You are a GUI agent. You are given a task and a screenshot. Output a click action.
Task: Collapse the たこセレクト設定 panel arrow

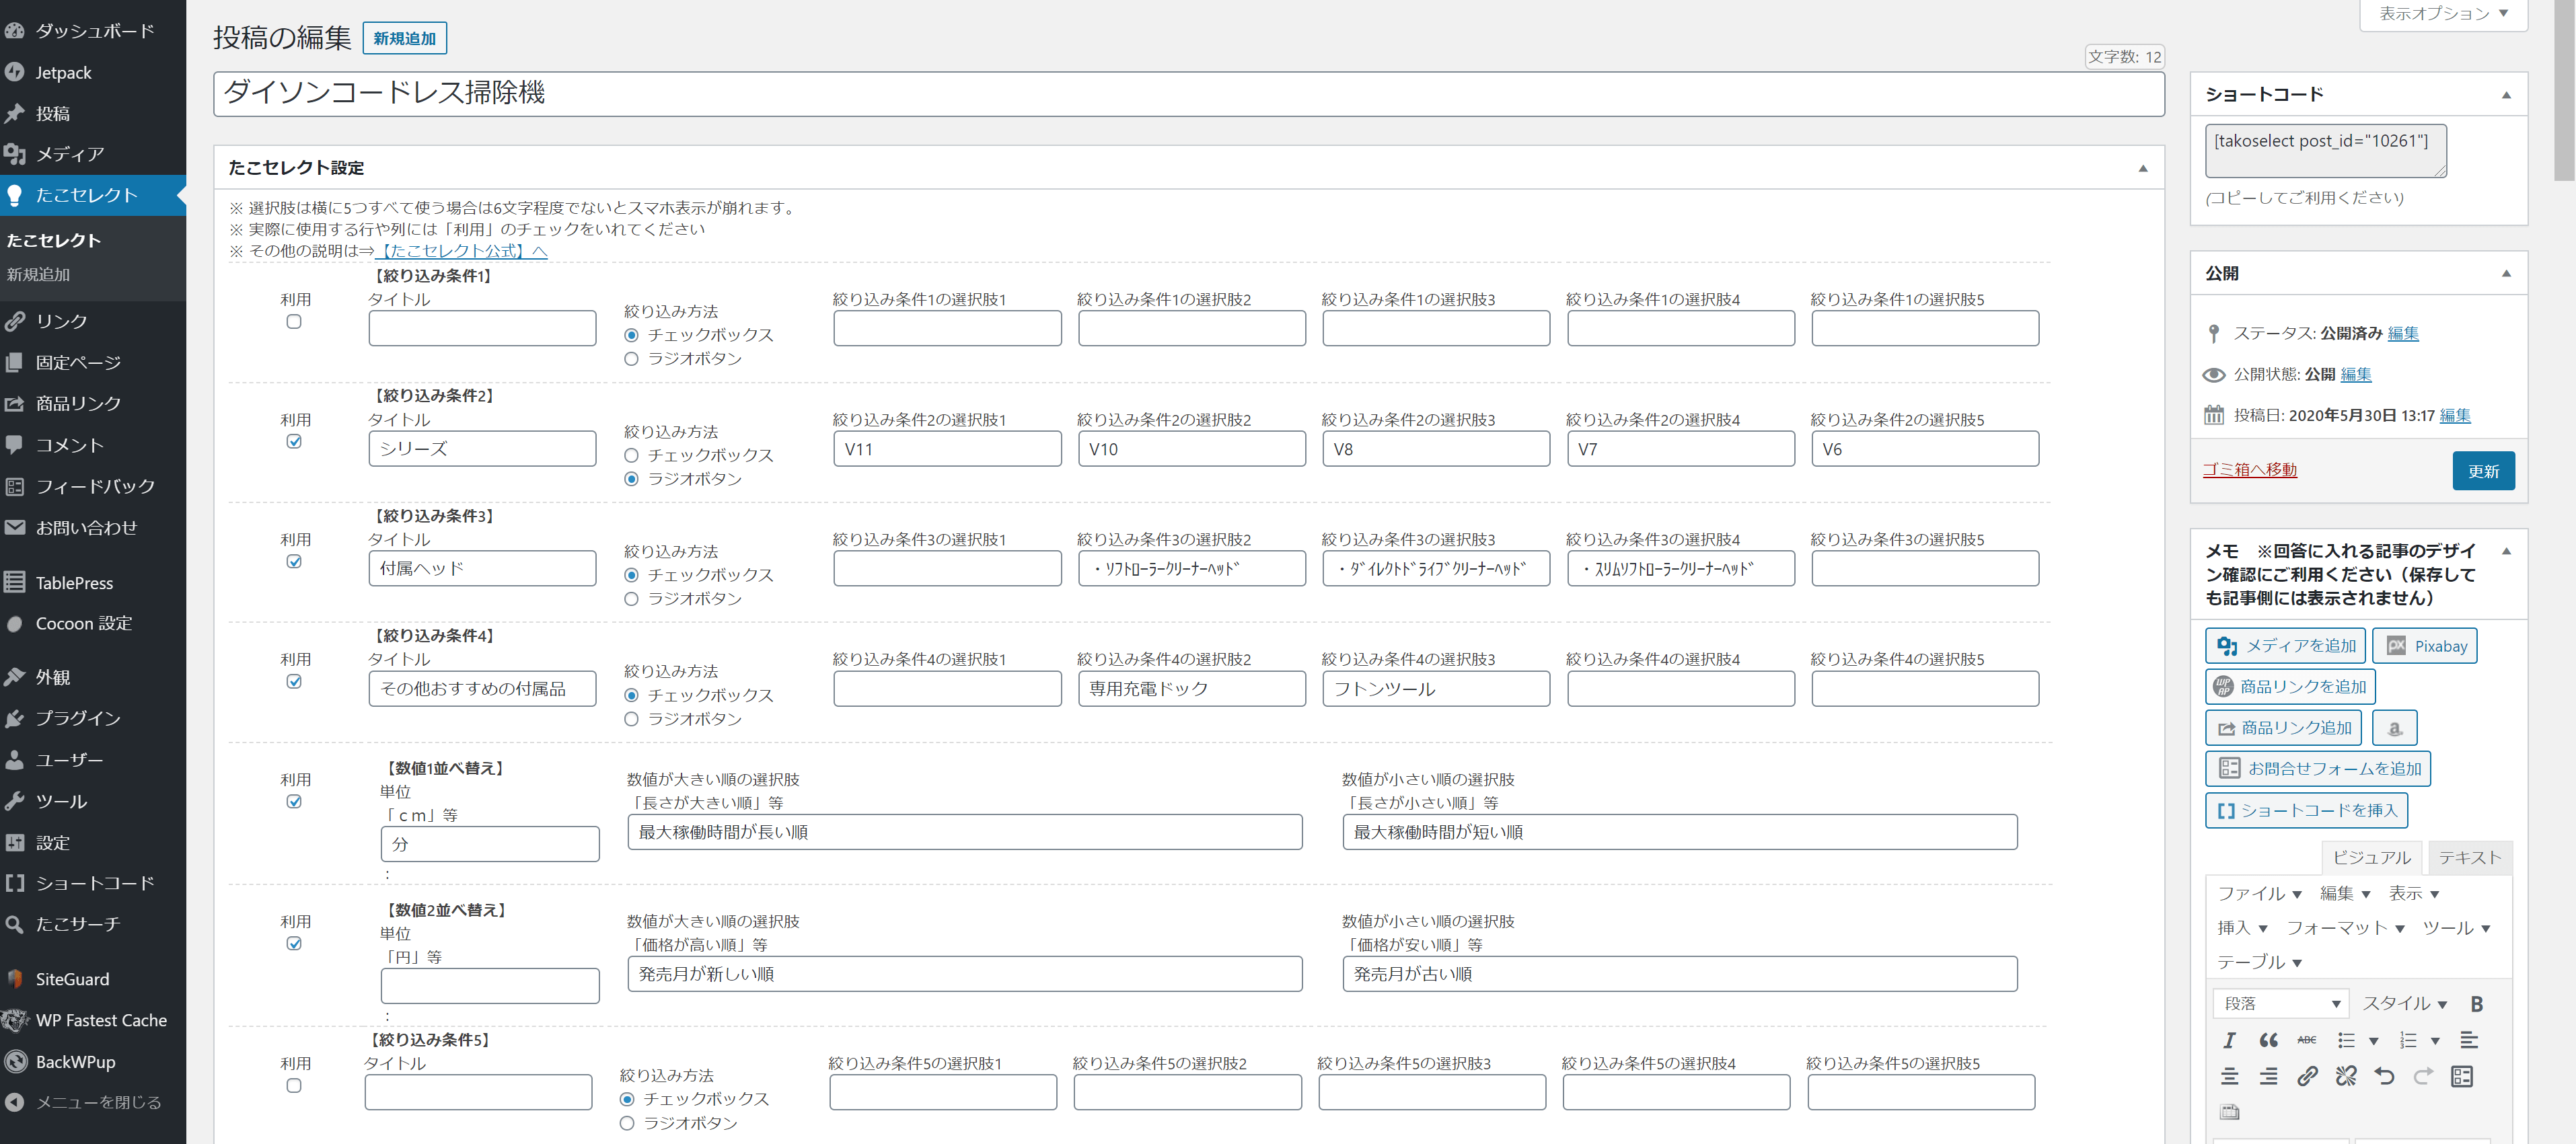(x=2143, y=168)
